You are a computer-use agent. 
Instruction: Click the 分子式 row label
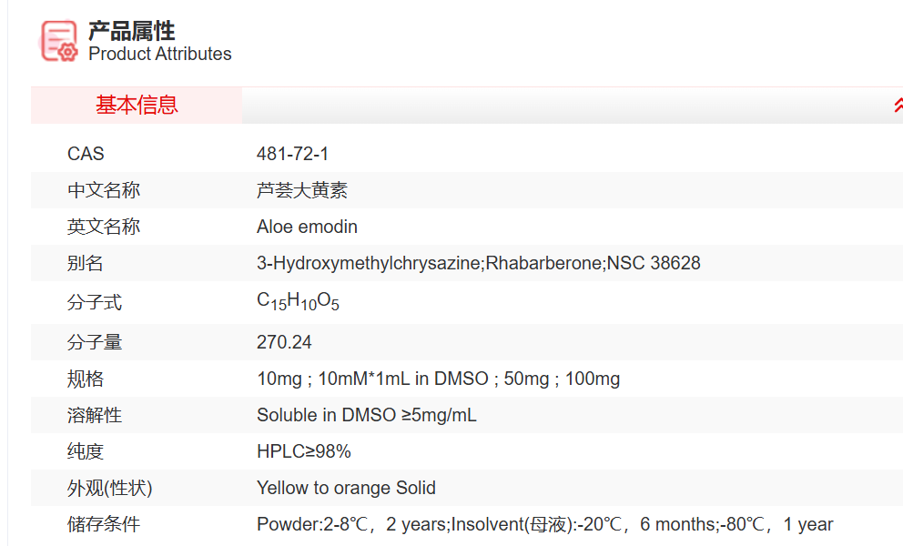[95, 302]
